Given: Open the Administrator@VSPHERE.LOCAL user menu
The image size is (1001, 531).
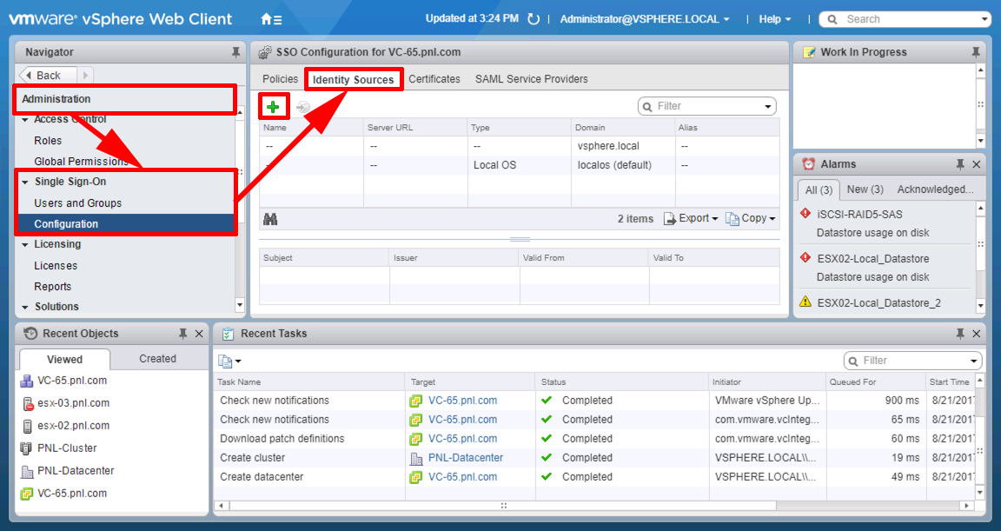Looking at the screenshot, I should [645, 19].
